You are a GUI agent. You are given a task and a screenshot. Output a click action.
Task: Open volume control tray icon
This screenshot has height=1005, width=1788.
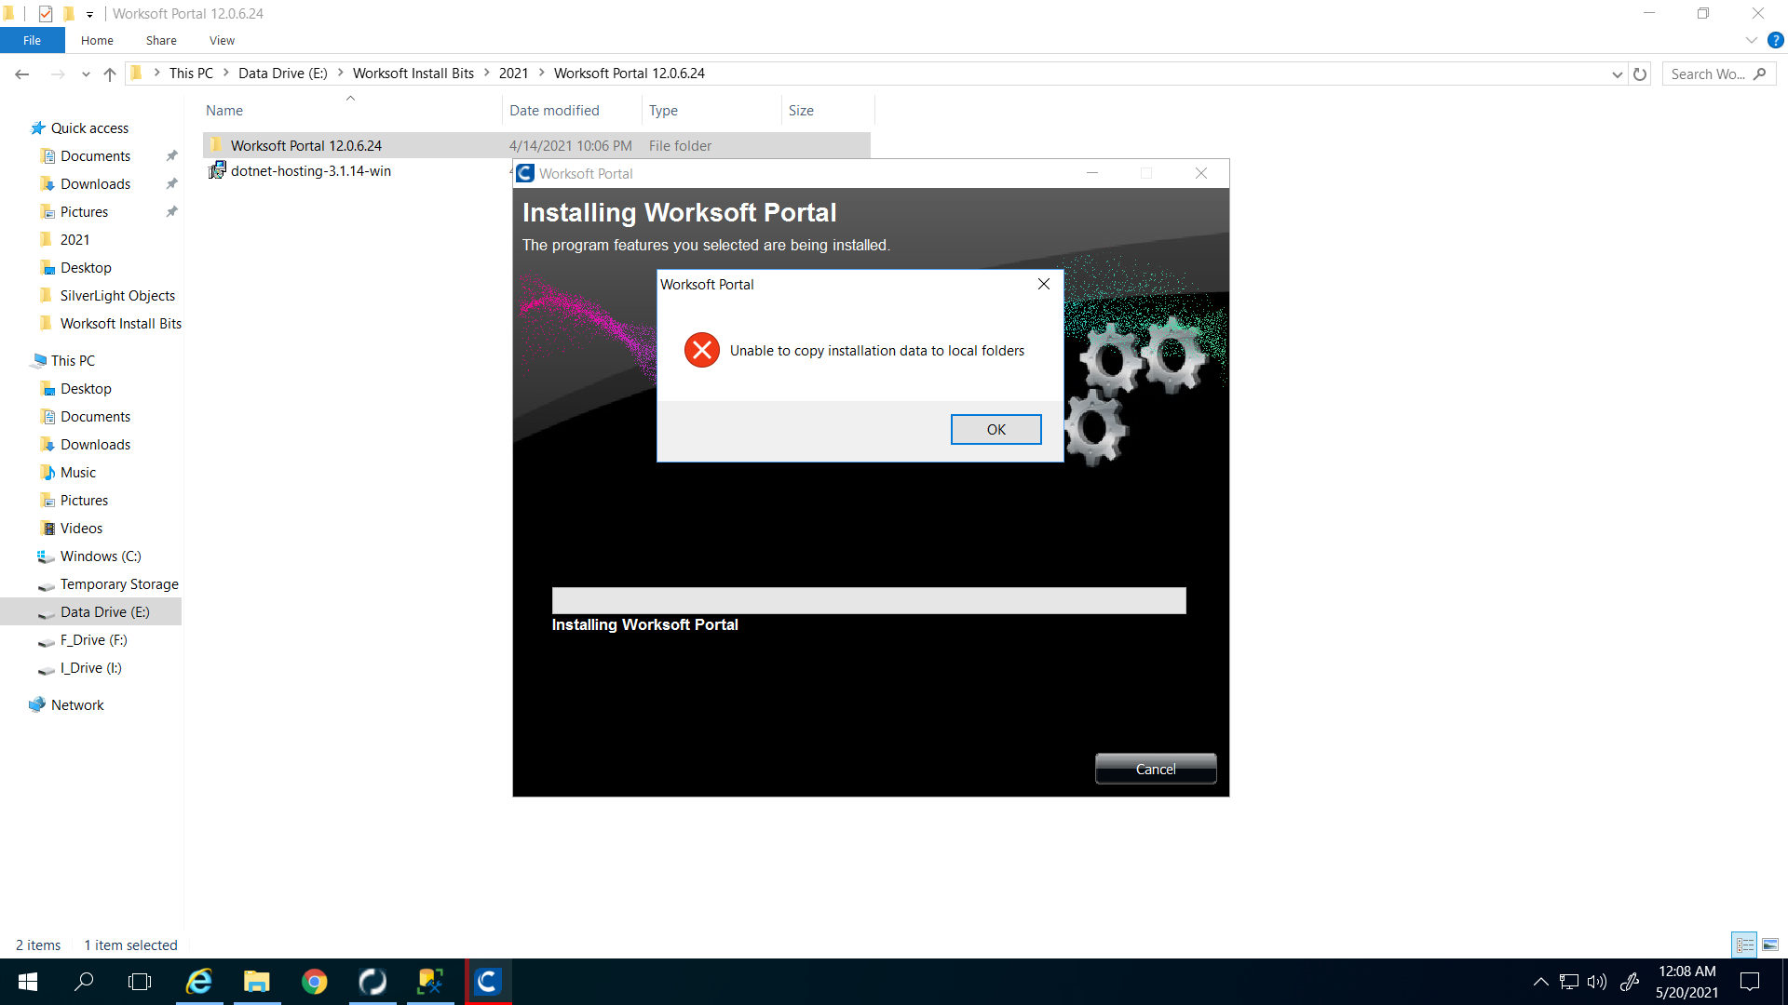1597,982
